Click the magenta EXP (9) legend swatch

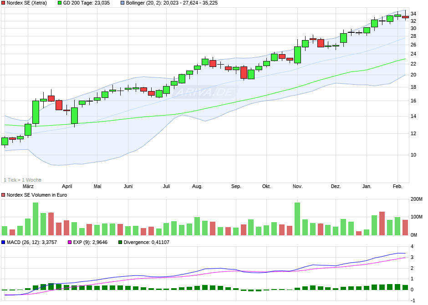(x=70, y=242)
